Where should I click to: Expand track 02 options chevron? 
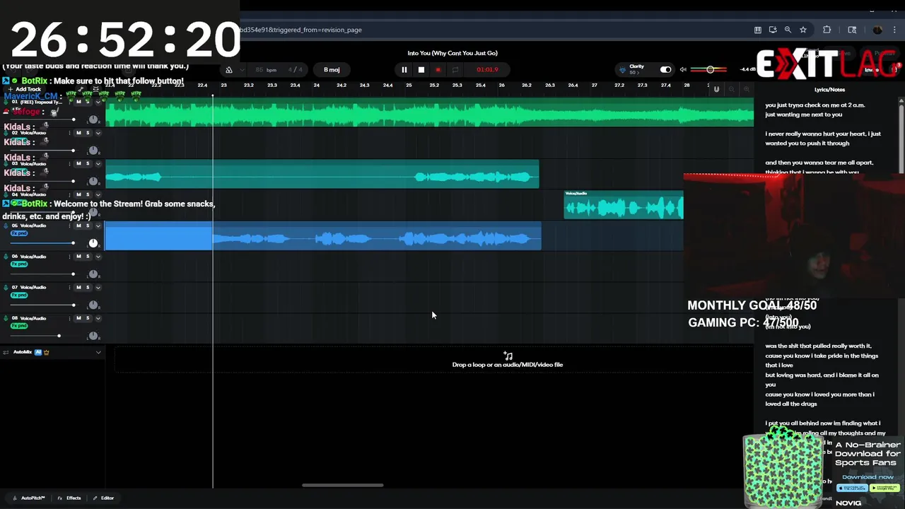pyautogui.click(x=98, y=133)
